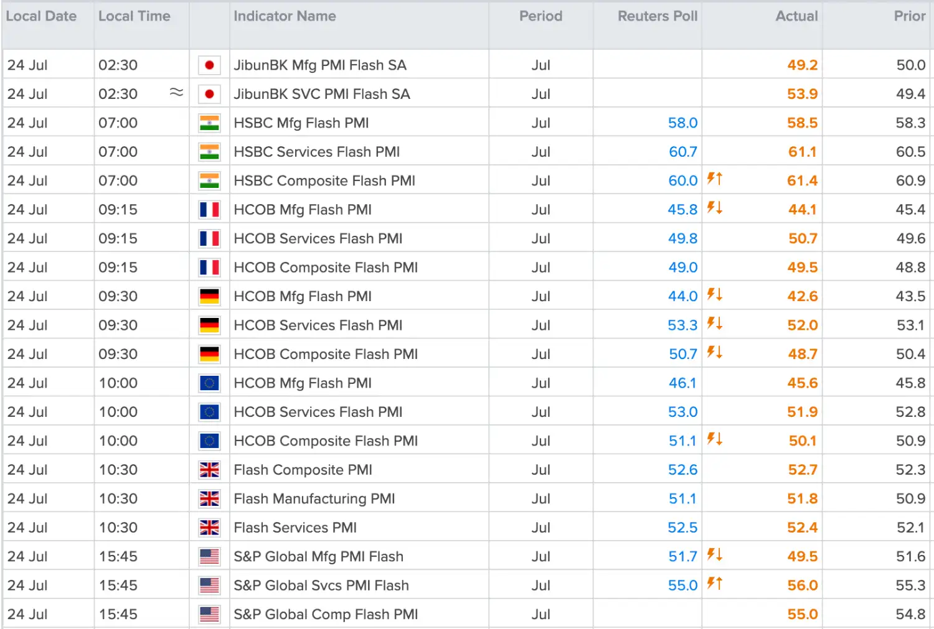Click UK flag beside Flash Services PMI
This screenshot has width=934, height=629.
[x=209, y=528]
